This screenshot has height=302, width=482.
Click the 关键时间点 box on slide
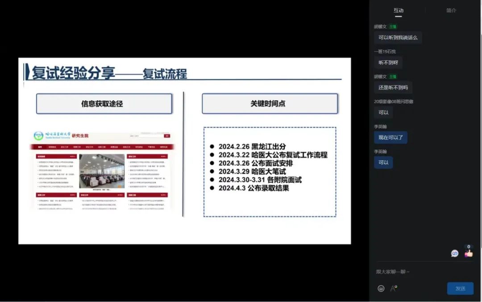coord(270,104)
